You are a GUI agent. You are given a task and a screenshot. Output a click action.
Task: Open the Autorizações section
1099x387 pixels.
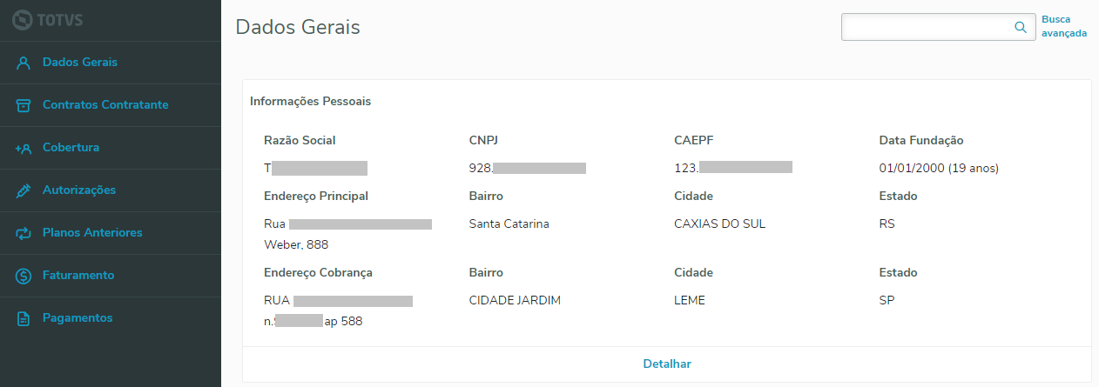click(79, 190)
